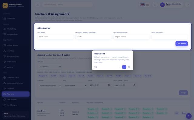The image size is (194, 120).
Task: Click the SA user avatar
Action: tap(162, 5)
